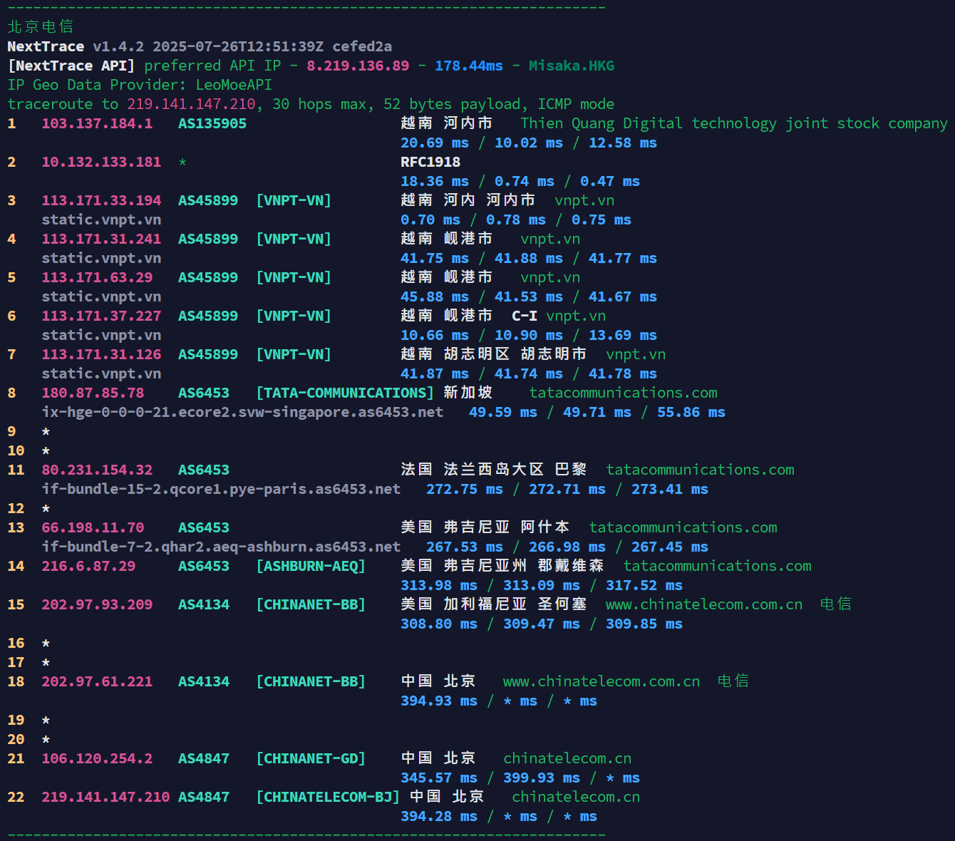Click hop 4 IP 113.171.31.241

[101, 239]
